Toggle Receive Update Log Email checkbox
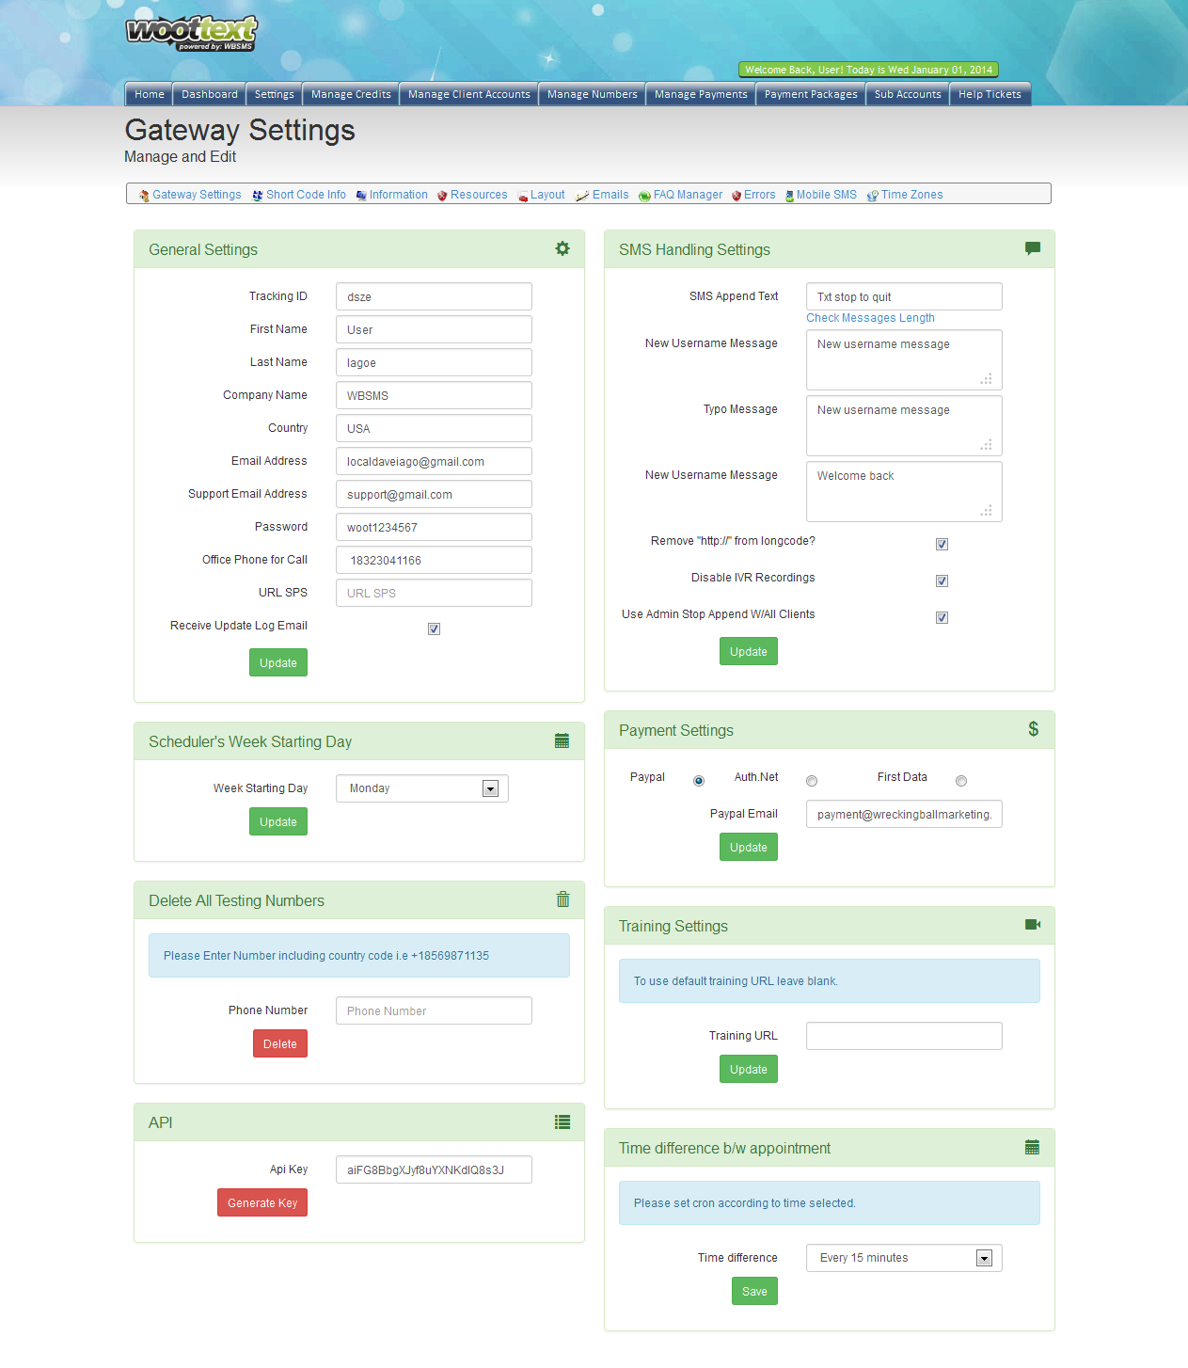Viewport: 1188px width, 1368px height. click(x=434, y=628)
